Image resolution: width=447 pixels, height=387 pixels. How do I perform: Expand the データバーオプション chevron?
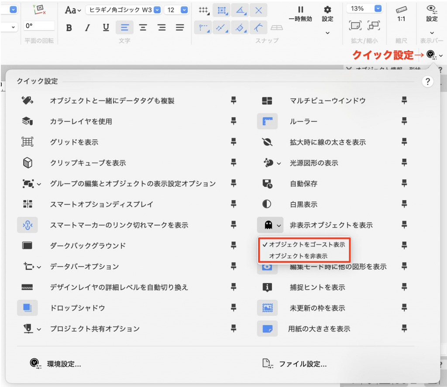(39, 267)
